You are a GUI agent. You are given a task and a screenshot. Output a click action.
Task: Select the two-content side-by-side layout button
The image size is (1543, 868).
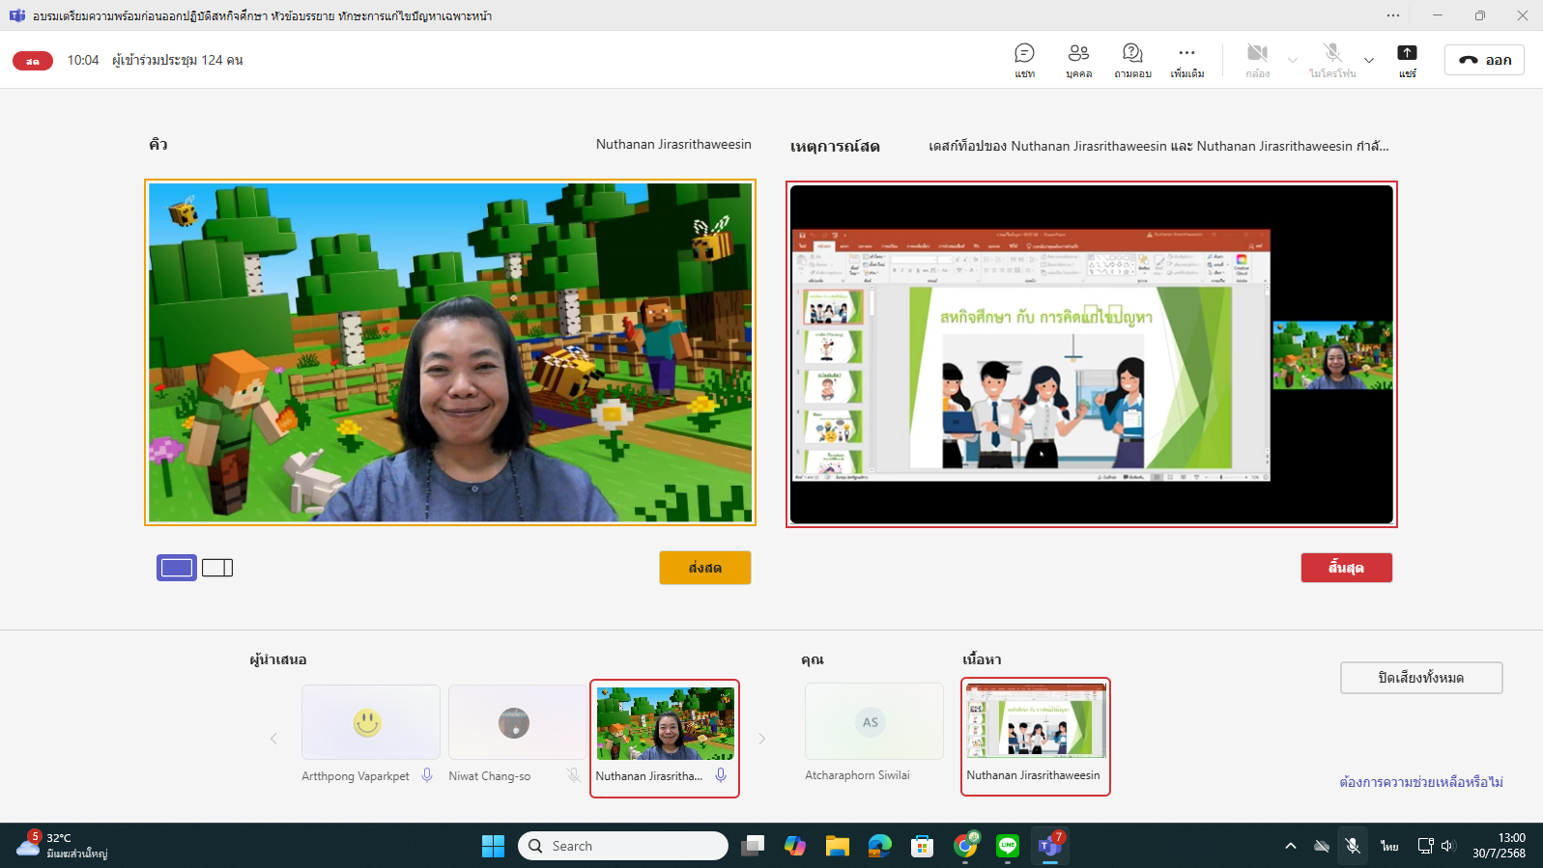[x=217, y=568]
